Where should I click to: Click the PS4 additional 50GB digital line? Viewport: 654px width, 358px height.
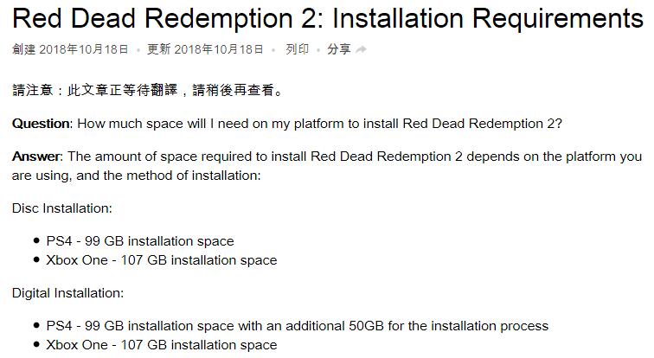(298, 325)
